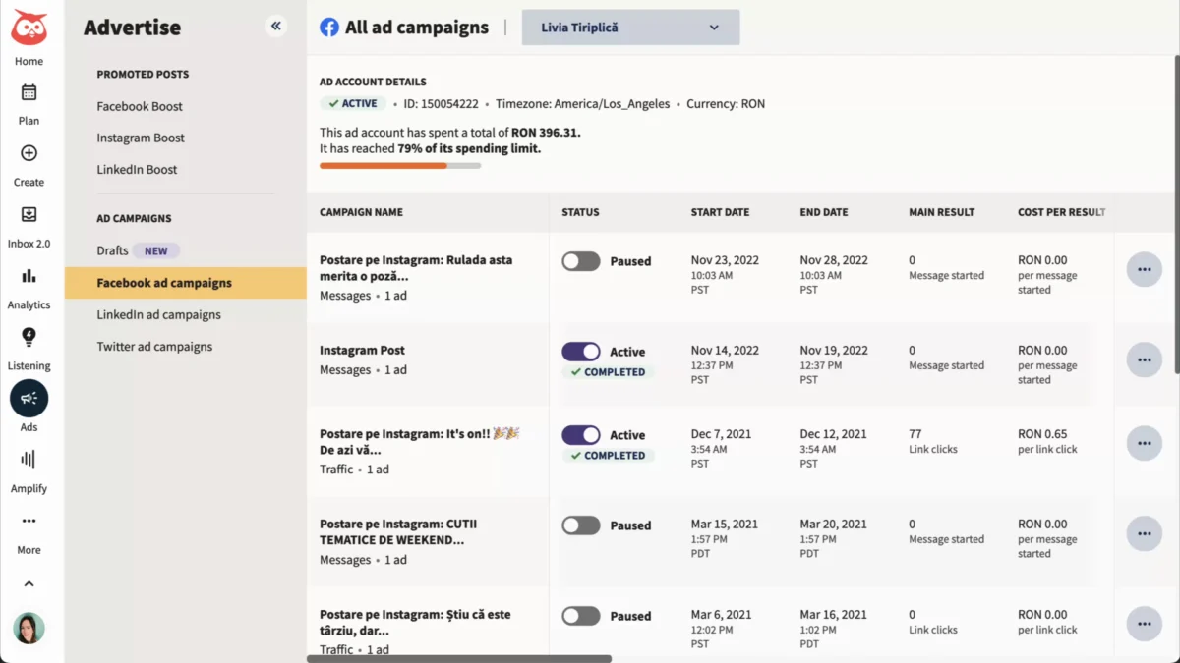
Task: Open the Instagram Post campaign name
Action: 362,350
